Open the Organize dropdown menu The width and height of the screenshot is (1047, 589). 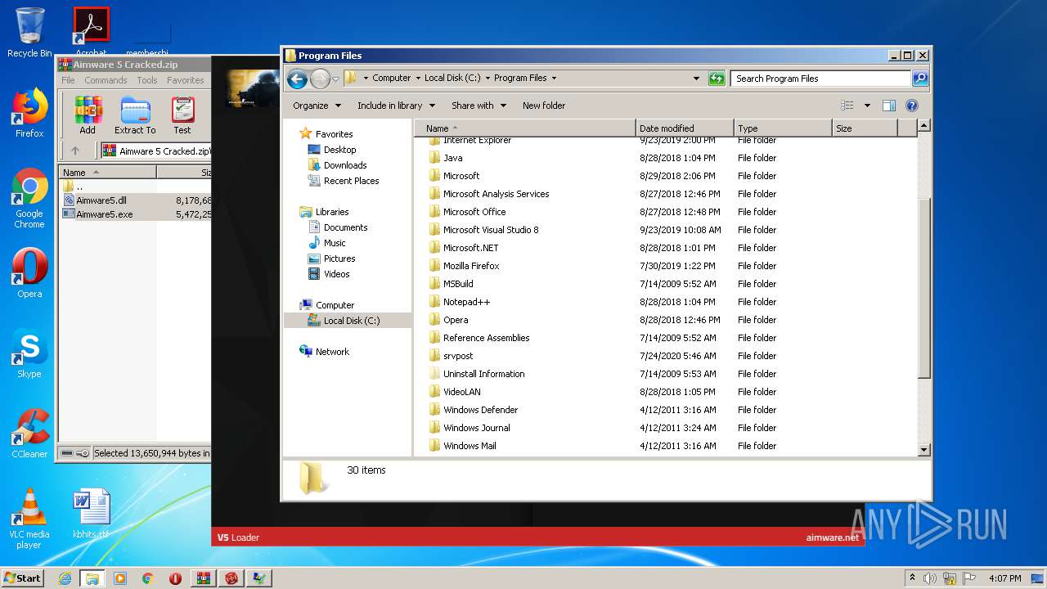317,106
